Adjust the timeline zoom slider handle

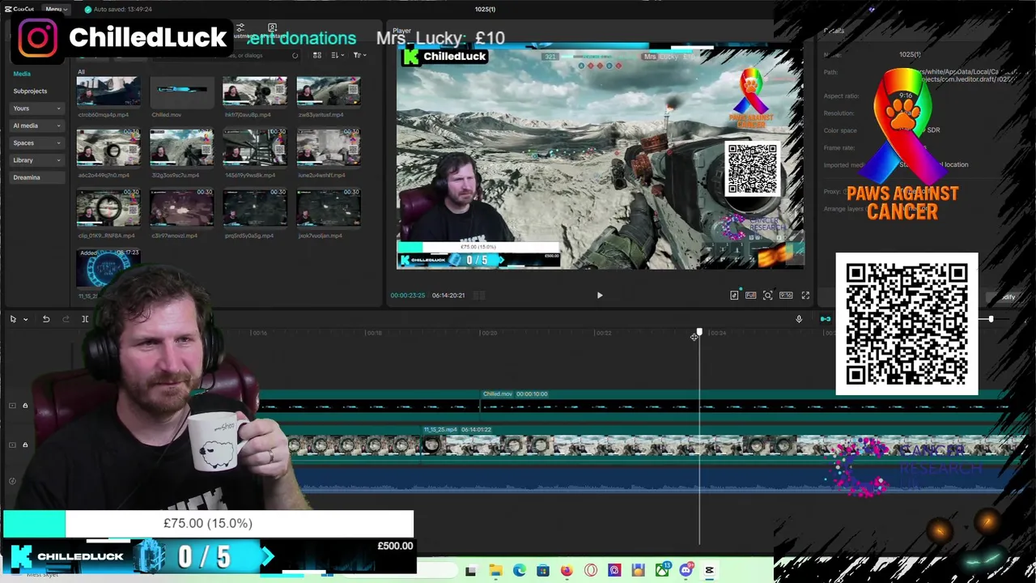pyautogui.click(x=991, y=319)
